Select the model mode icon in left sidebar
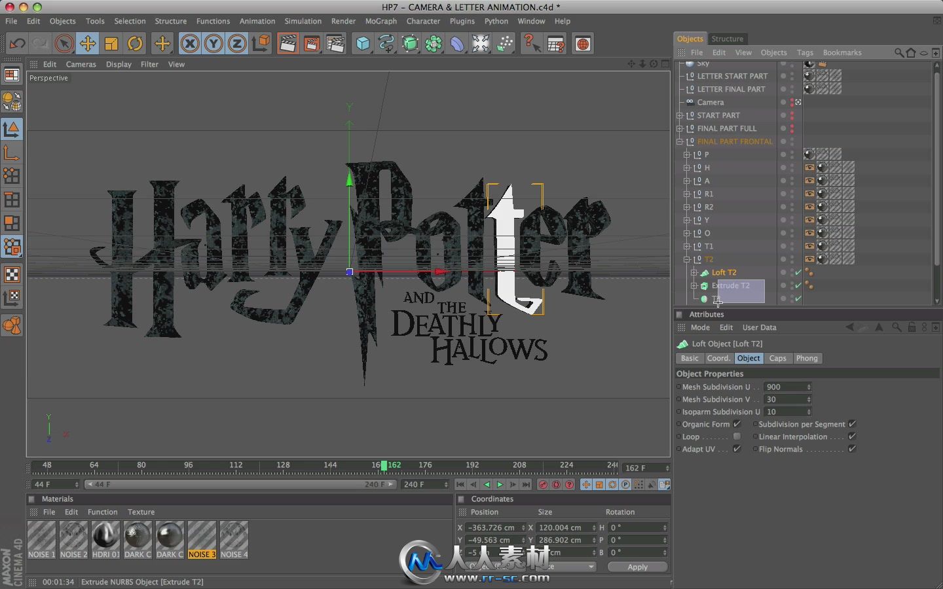 [x=12, y=129]
